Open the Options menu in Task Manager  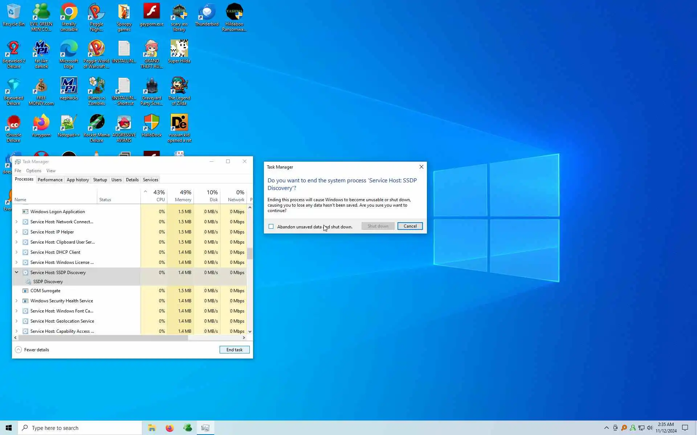33,171
